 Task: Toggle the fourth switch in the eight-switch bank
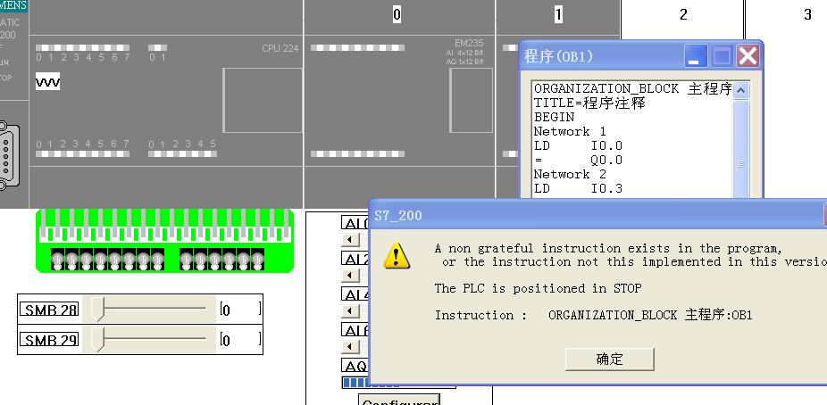click(x=100, y=260)
